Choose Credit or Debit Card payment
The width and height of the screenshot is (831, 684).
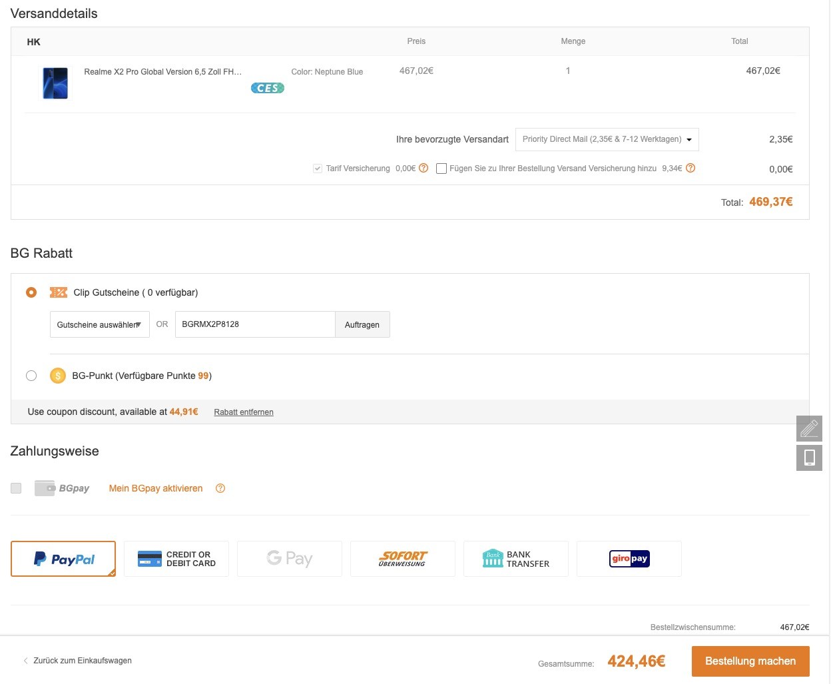pyautogui.click(x=176, y=559)
